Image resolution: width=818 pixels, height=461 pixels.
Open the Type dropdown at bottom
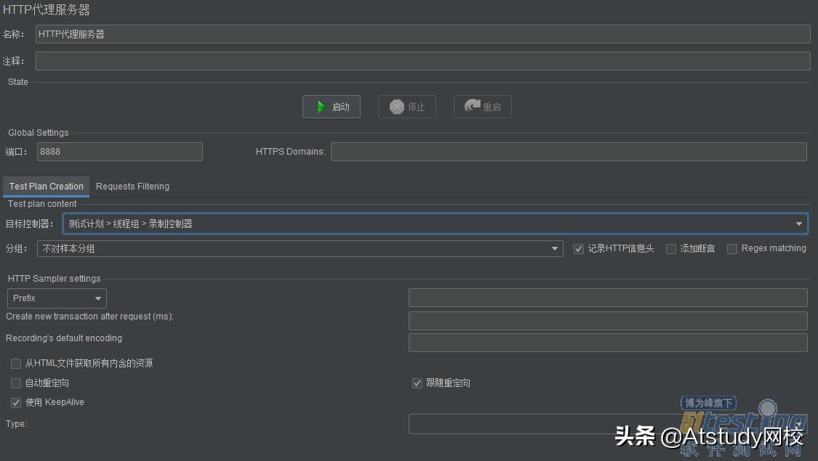coord(608,424)
